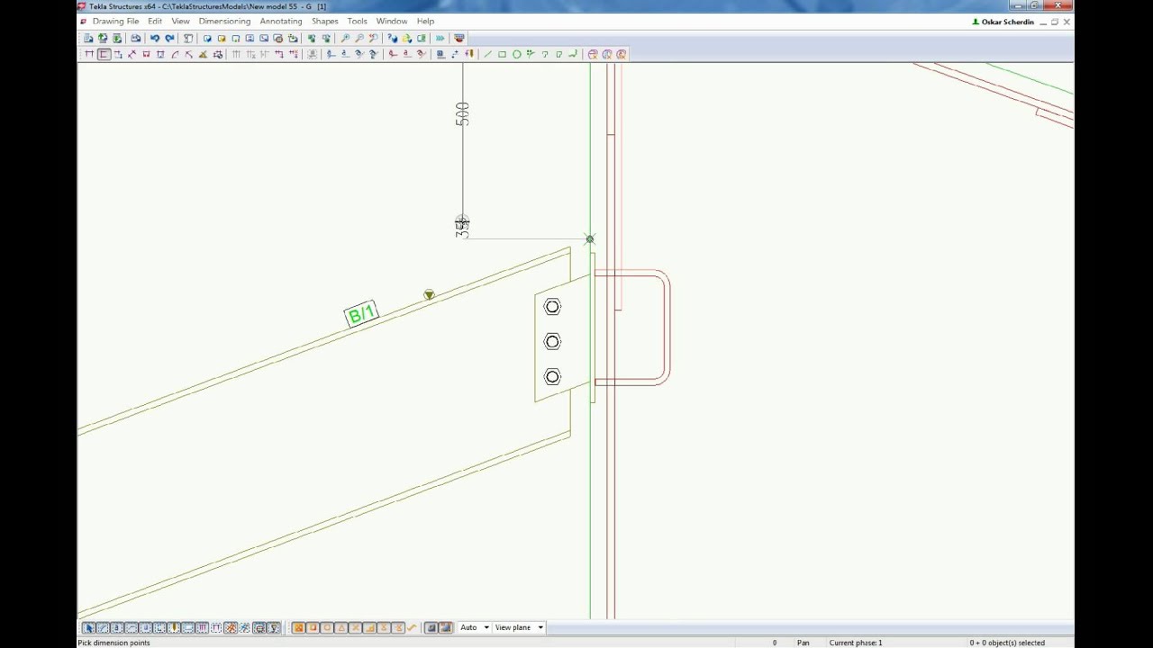Click the 500 dimension text

click(x=462, y=113)
